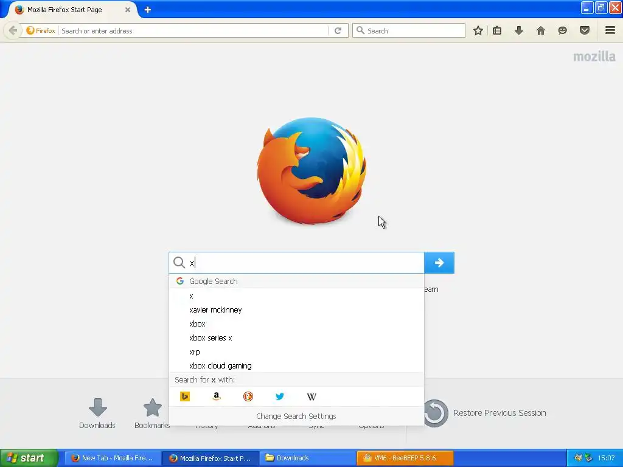623x467 pixels.
Task: Close the Mozilla Firefox Start Page tab
Action: 128,10
